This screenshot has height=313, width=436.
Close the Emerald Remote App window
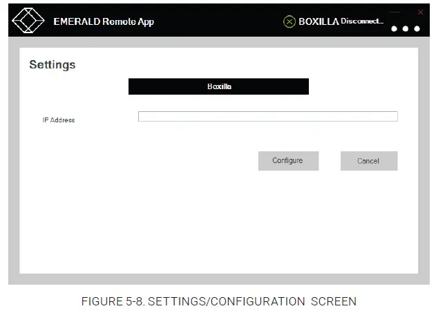click(x=420, y=12)
